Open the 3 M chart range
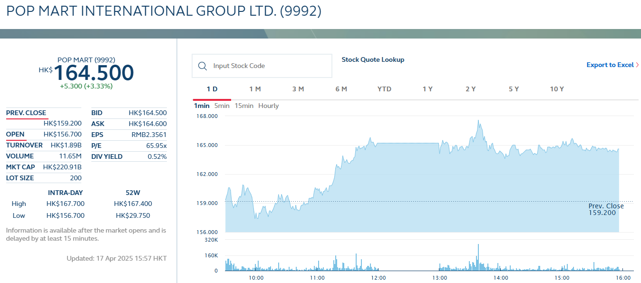Image resolution: width=641 pixels, height=283 pixels. tap(298, 89)
